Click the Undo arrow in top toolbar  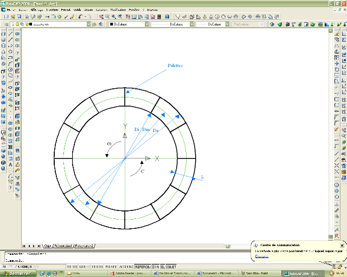click(80, 17)
